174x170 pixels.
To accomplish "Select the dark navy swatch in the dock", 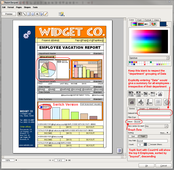I will [134, 64].
